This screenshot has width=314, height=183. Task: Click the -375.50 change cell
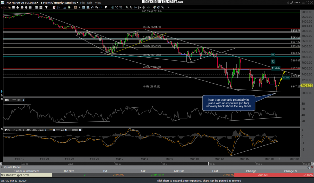[263, 175]
